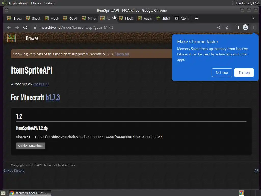Image resolution: width=261 pixels, height=196 pixels.
Task: Open a new tab with the plus icon
Action: [x=197, y=18]
